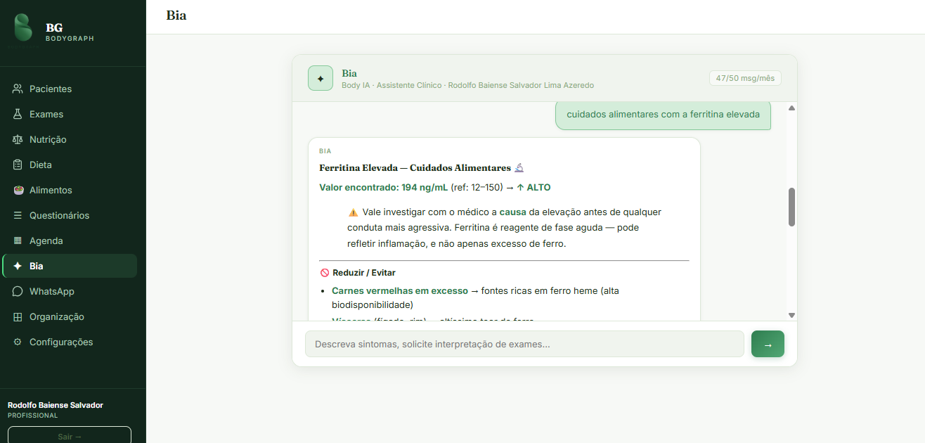The width and height of the screenshot is (925, 443).
Task: Click the Agenda calendar icon
Action: pyautogui.click(x=18, y=240)
